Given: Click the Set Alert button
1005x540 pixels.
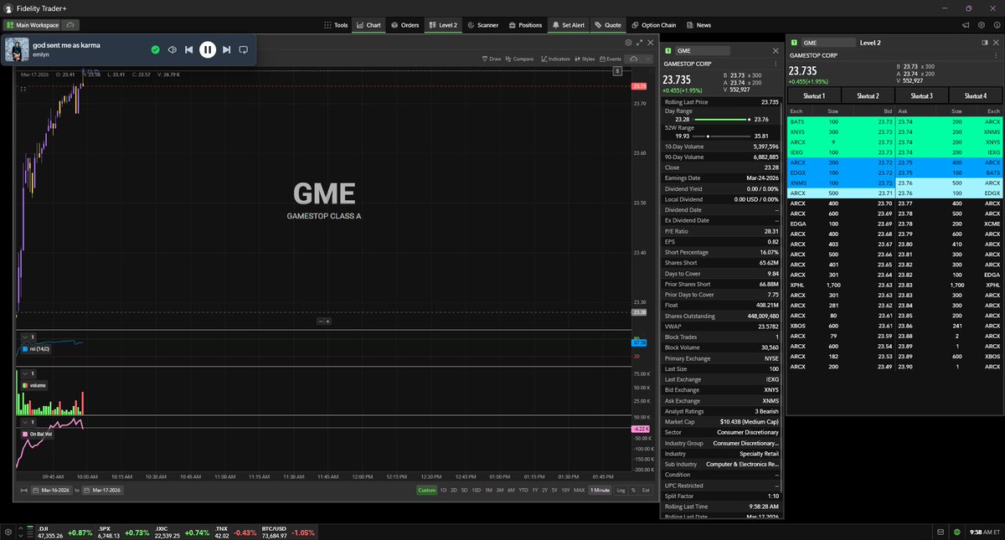Looking at the screenshot, I should pos(569,25).
